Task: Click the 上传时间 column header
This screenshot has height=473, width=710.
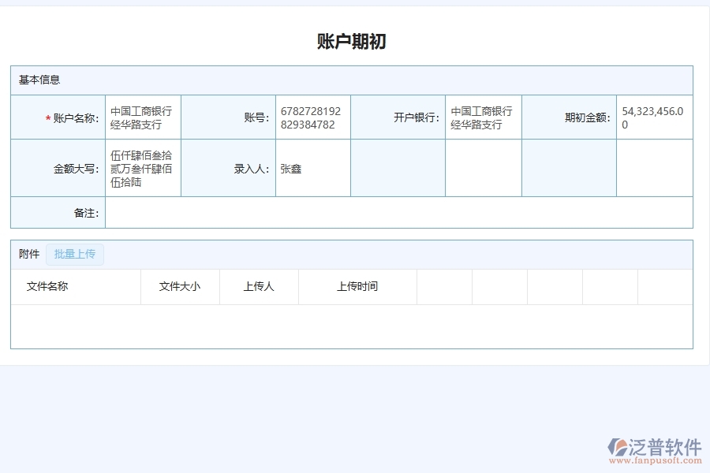Action: click(x=357, y=286)
